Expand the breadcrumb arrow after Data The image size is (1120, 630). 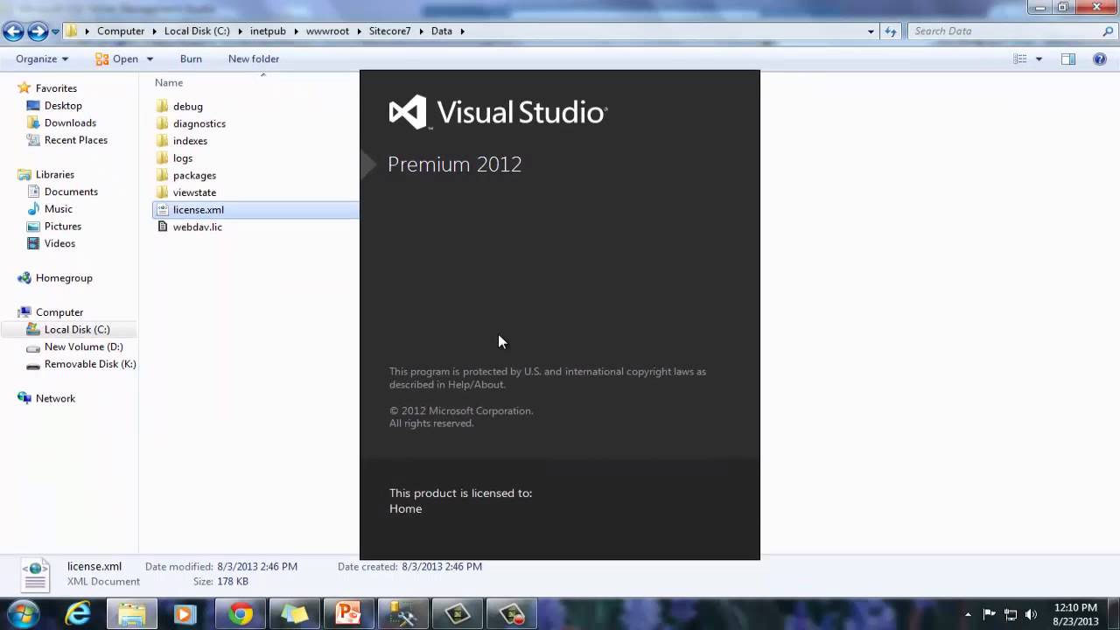(x=462, y=31)
